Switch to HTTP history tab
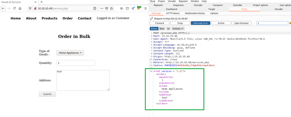 point(173,13)
